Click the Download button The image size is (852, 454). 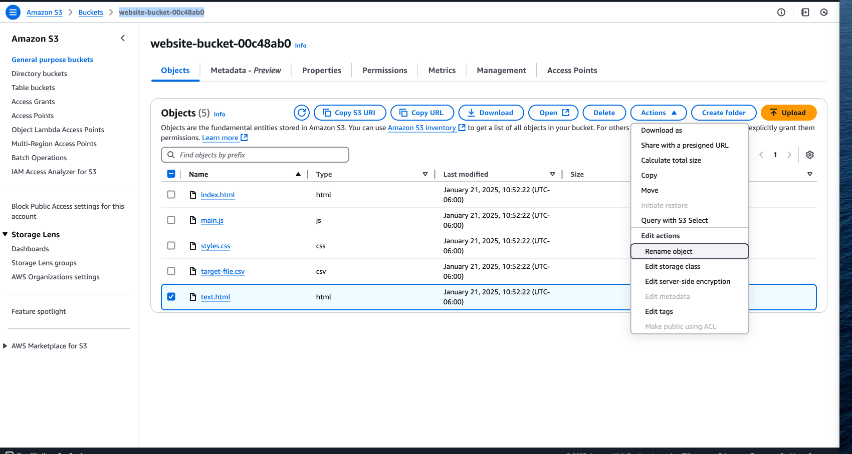[x=491, y=113]
